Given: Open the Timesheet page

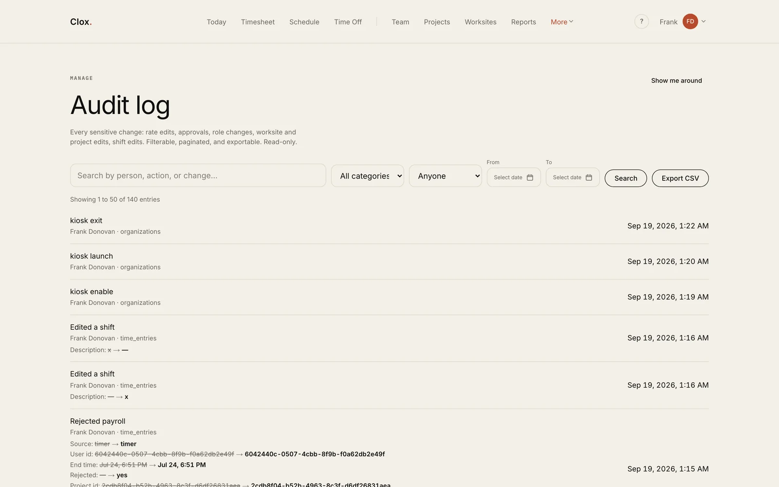Looking at the screenshot, I should (258, 22).
